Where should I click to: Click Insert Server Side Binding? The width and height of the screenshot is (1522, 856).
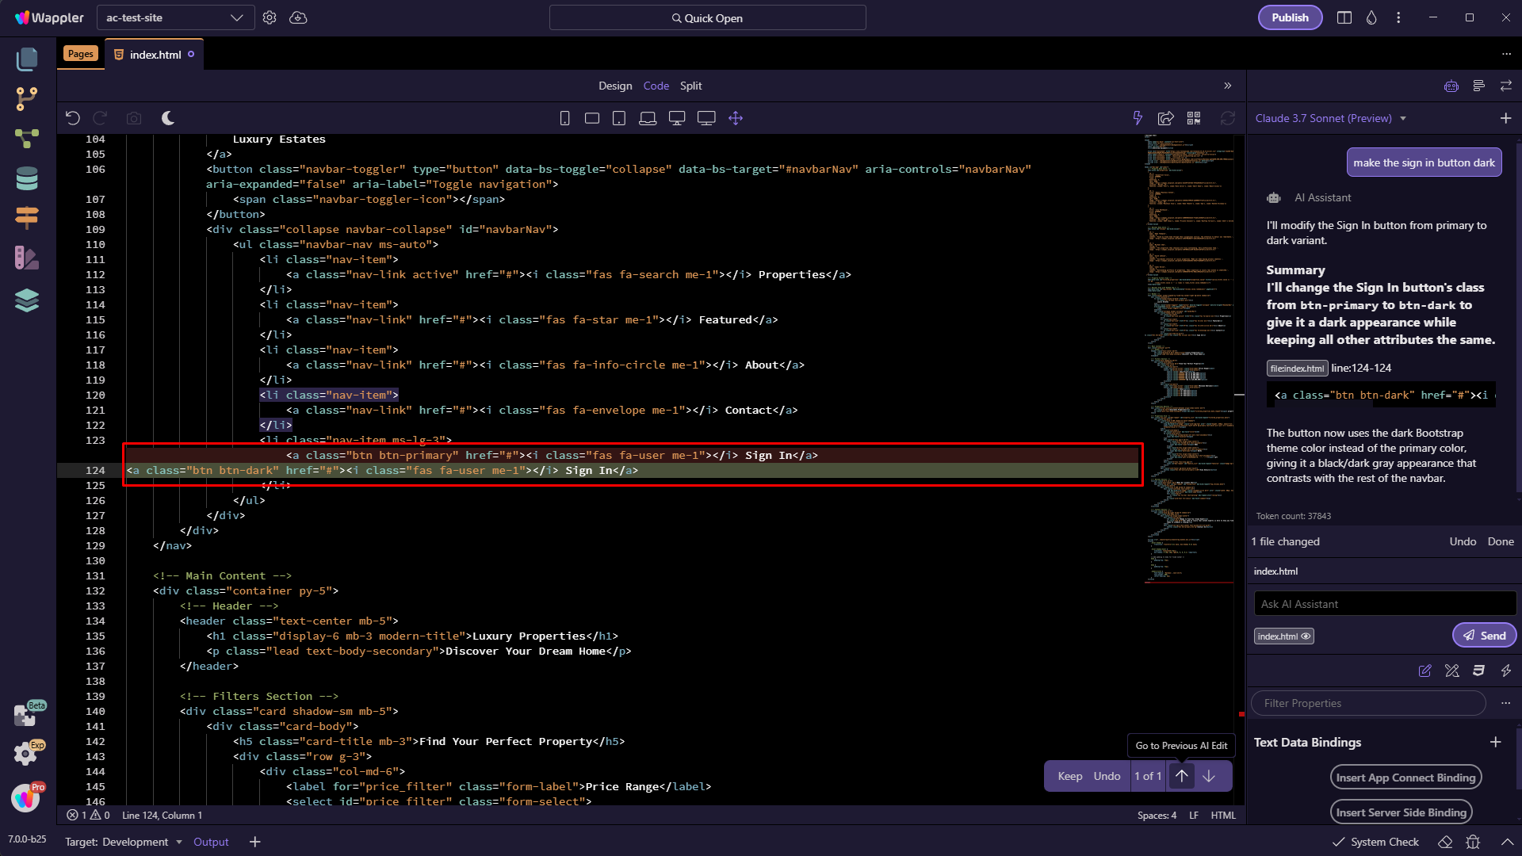[1401, 812]
